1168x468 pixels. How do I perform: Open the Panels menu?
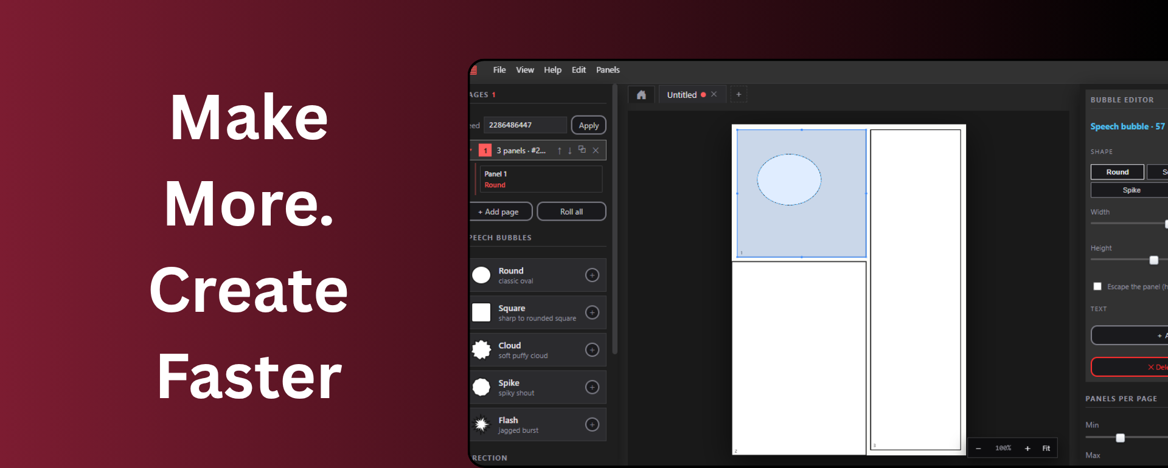click(608, 70)
